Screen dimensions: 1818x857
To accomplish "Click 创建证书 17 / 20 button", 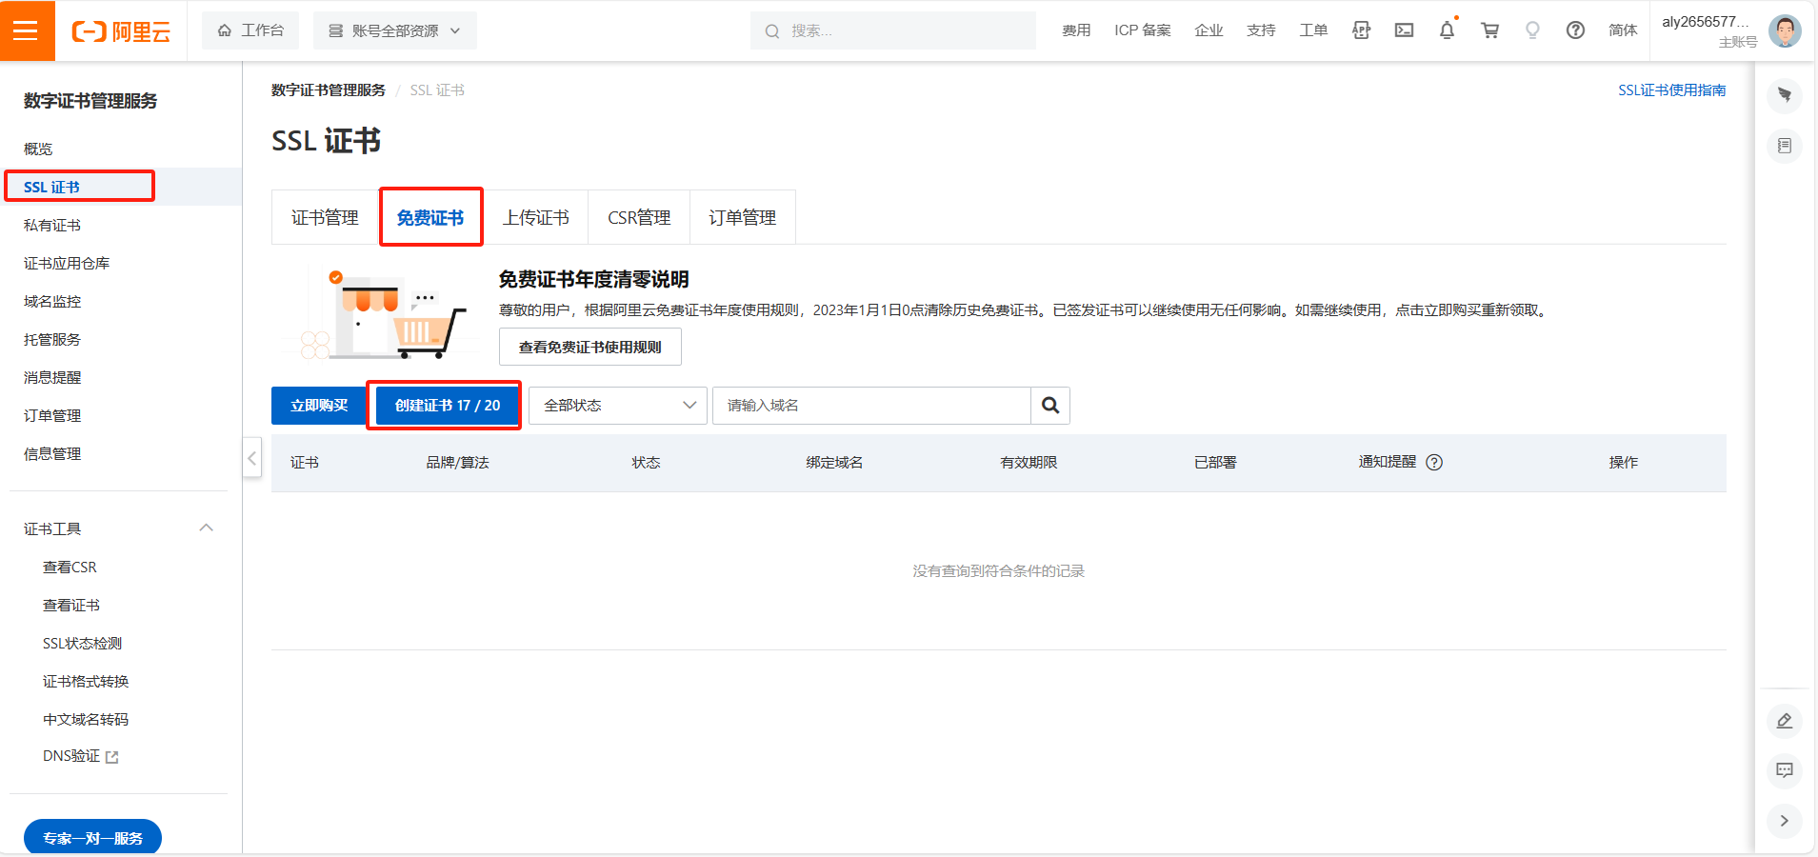I will (448, 406).
